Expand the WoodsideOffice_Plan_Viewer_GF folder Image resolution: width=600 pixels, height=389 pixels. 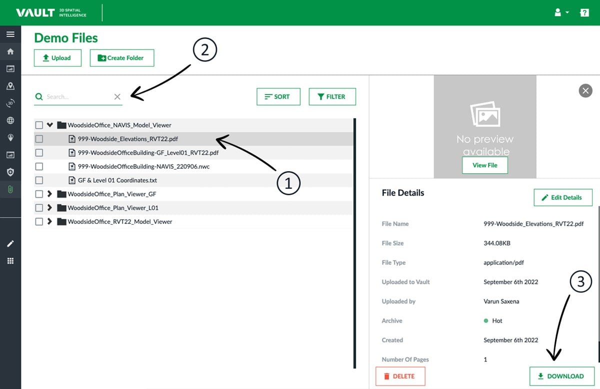pos(49,194)
